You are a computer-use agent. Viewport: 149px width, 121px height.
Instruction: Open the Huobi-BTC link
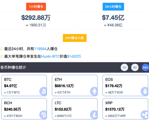[x=50, y=56]
